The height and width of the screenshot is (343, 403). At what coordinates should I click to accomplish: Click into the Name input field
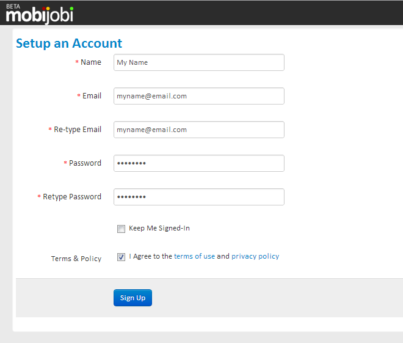coord(198,62)
